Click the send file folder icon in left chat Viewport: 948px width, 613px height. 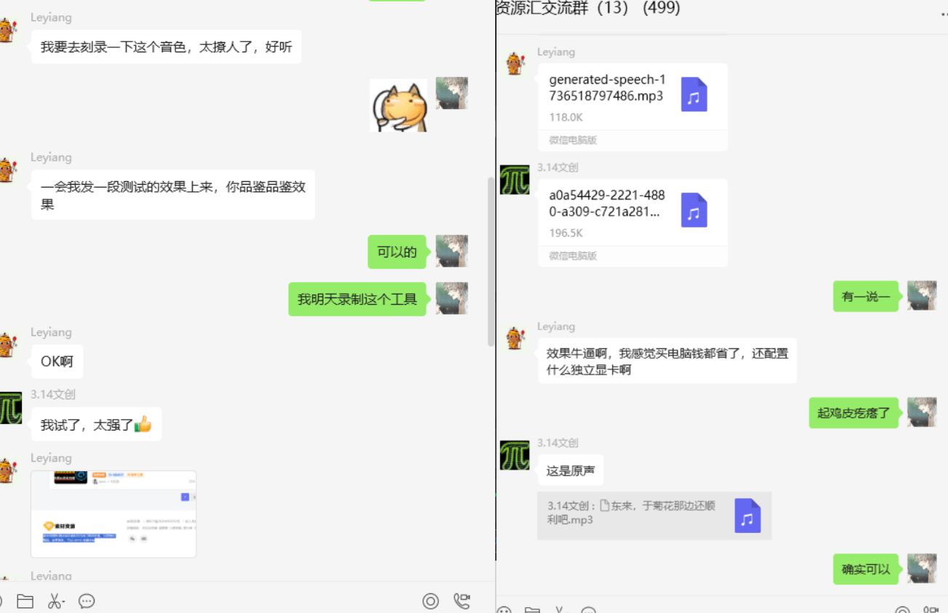pyautogui.click(x=25, y=601)
